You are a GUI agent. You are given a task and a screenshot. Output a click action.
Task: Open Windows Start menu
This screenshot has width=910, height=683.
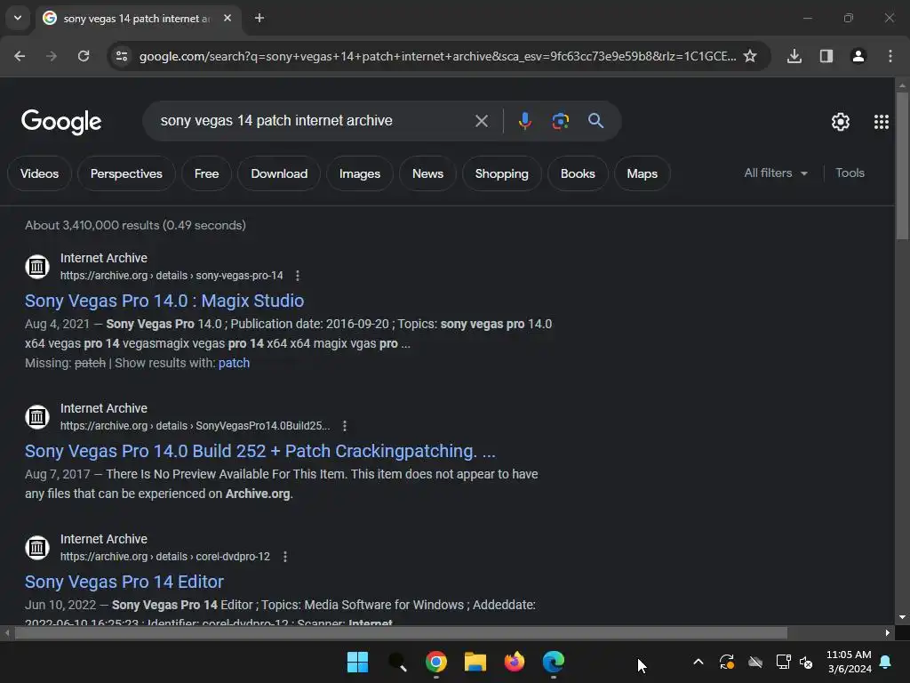357,662
